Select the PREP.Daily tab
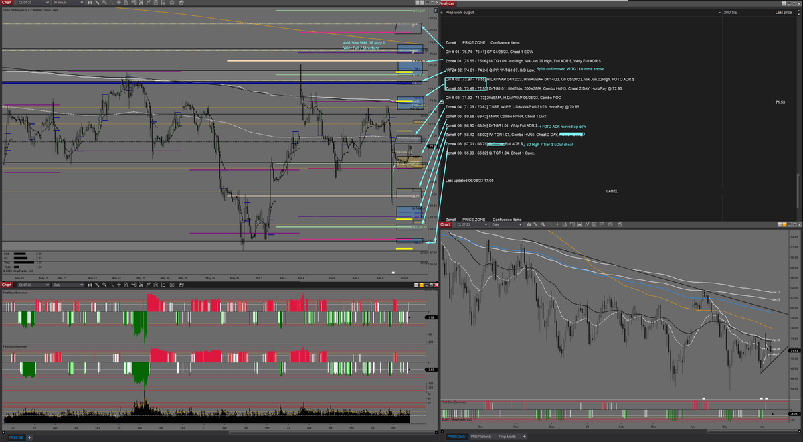Screen dimensions: 803x442 pos(457,437)
